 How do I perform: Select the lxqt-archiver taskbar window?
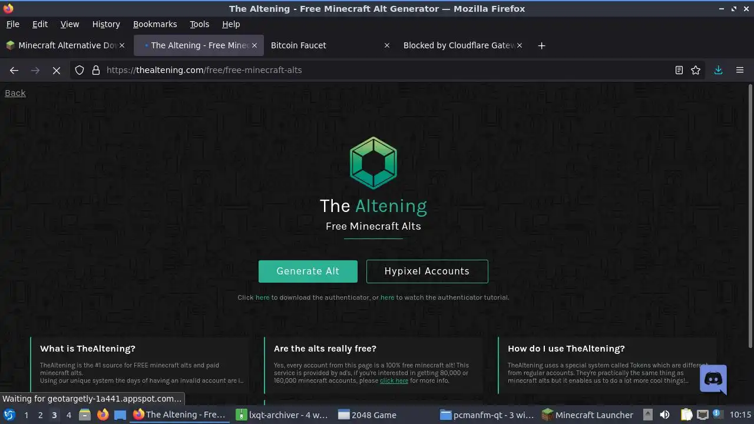point(282,415)
